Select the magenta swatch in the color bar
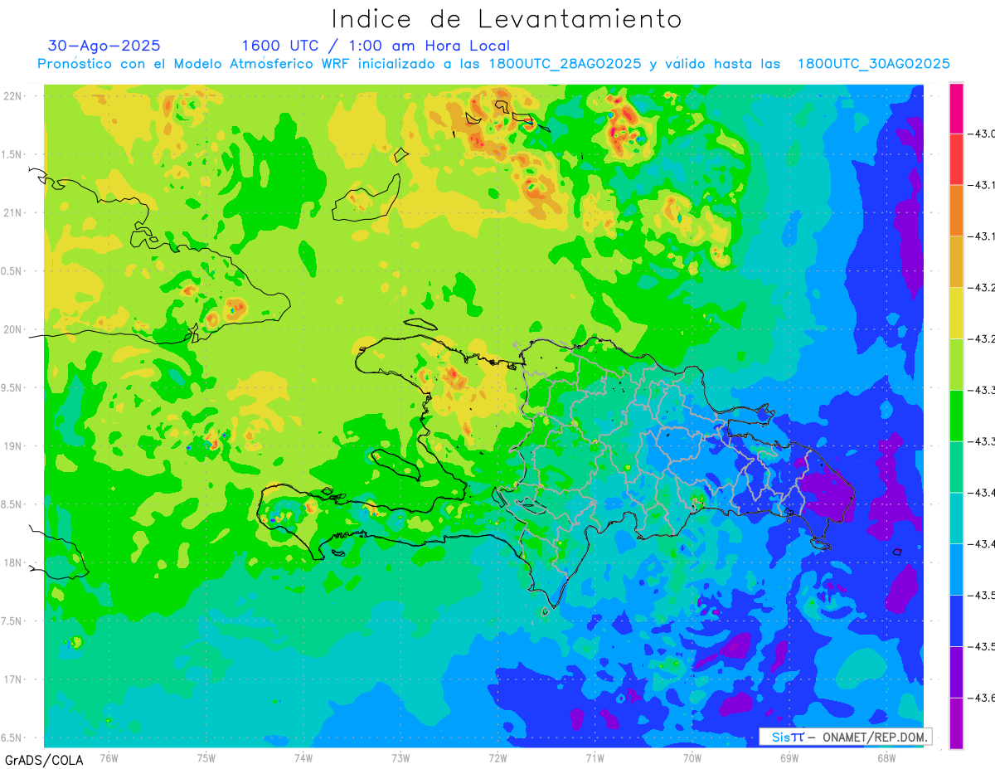The image size is (995, 769). click(x=956, y=108)
